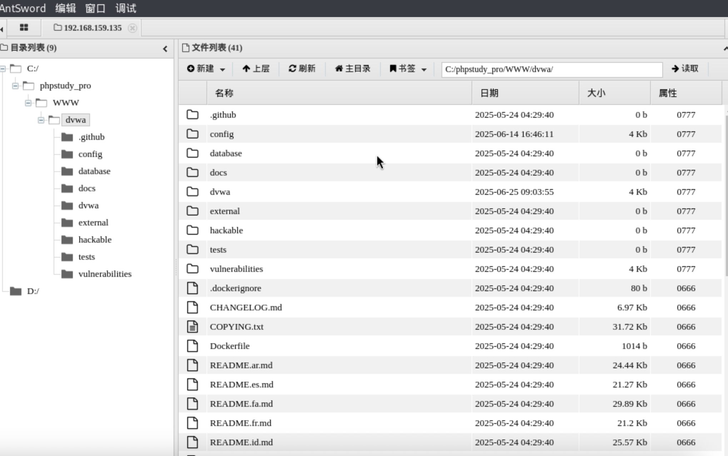Click README.ar.md file icon

(193, 365)
